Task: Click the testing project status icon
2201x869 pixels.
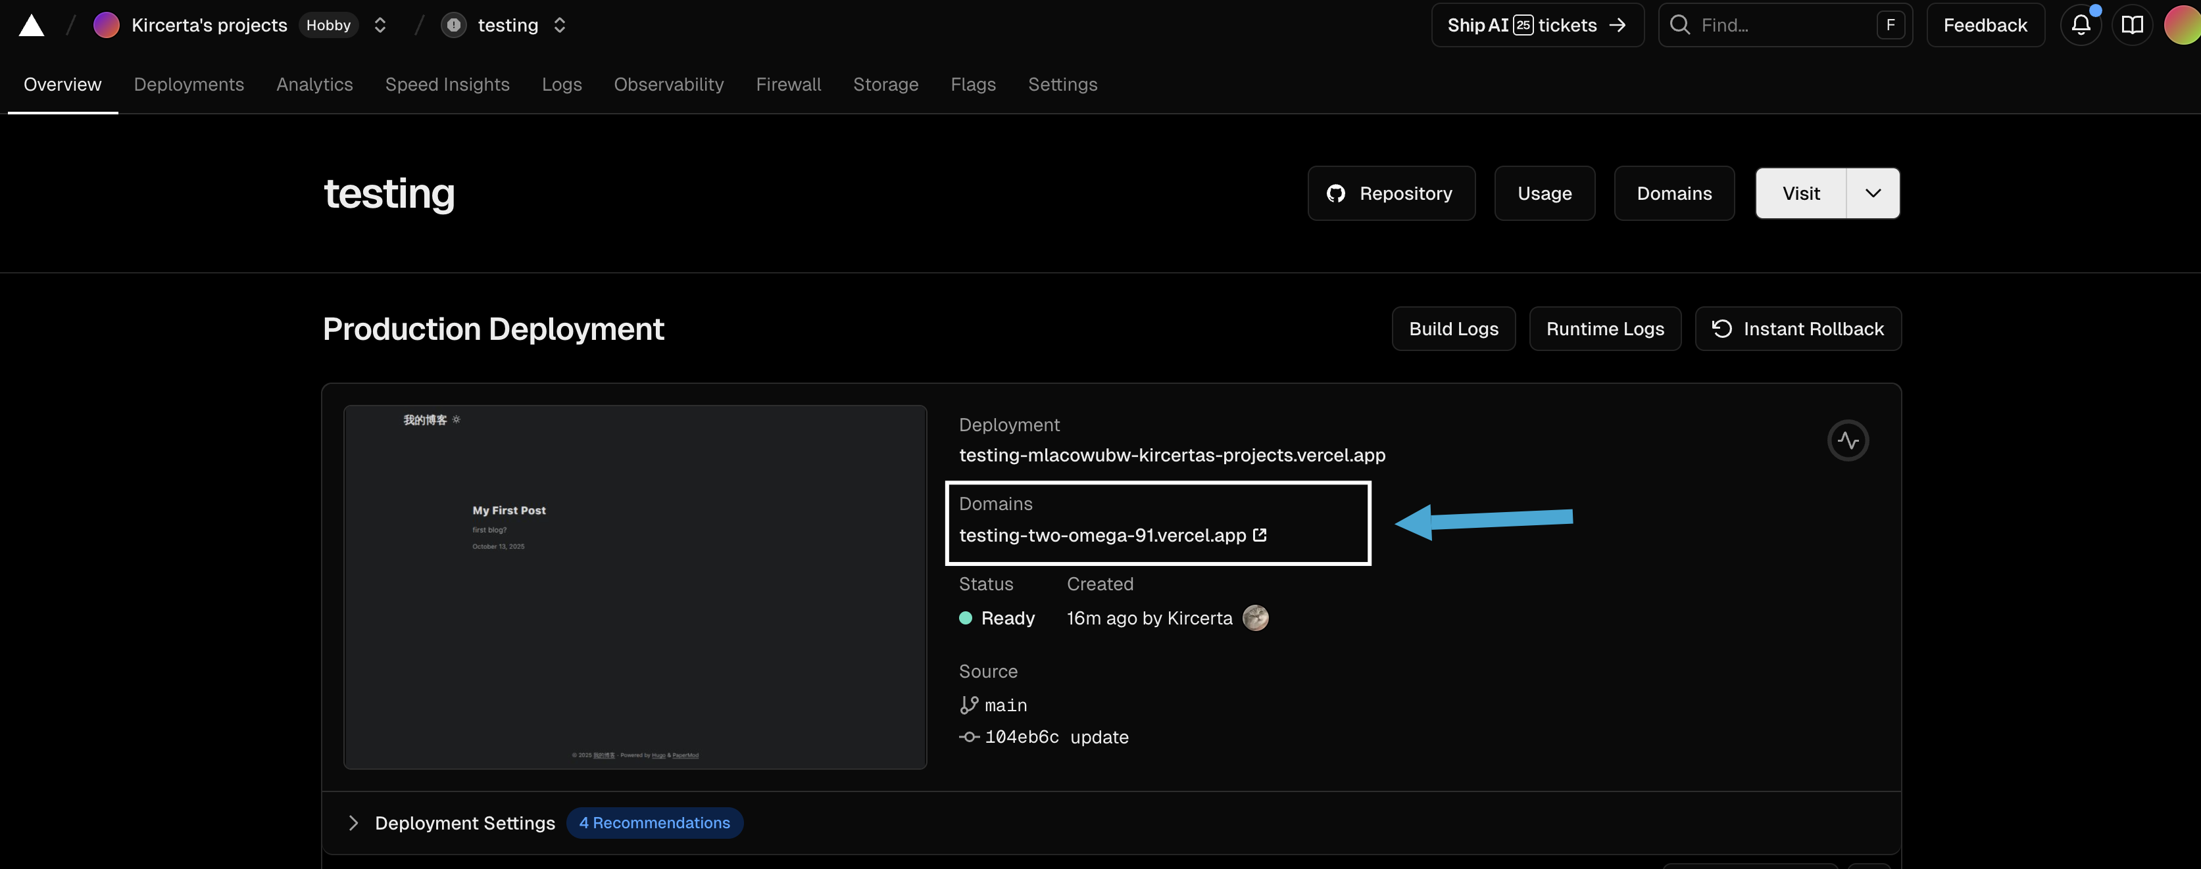Action: point(454,26)
